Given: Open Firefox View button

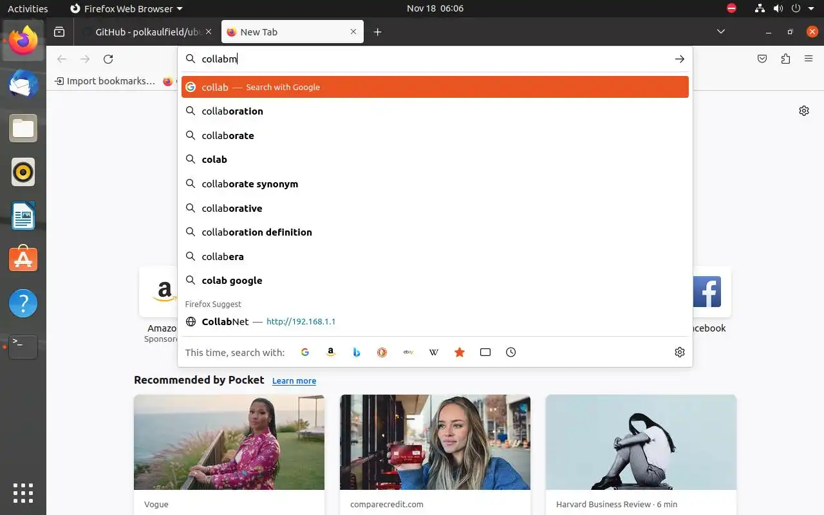Looking at the screenshot, I should tap(59, 32).
